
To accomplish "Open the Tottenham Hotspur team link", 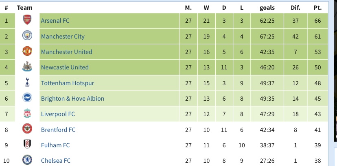I will (68, 83).
